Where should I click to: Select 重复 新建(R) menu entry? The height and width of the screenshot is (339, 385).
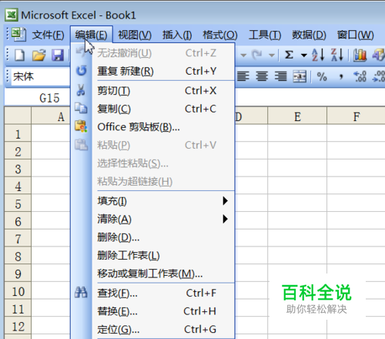[153, 71]
